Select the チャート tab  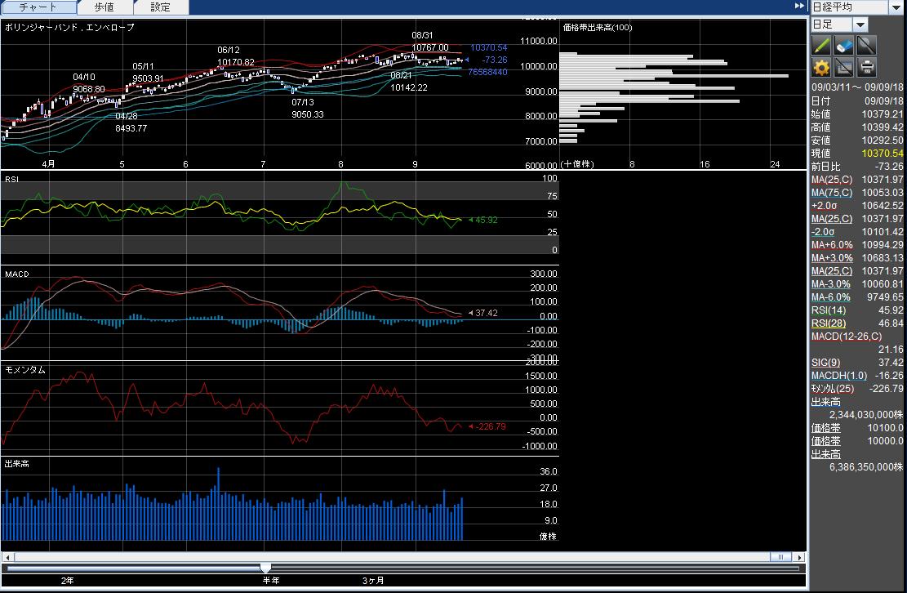[x=38, y=7]
